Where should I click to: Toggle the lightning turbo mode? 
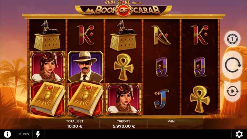pyautogui.click(x=38, y=134)
